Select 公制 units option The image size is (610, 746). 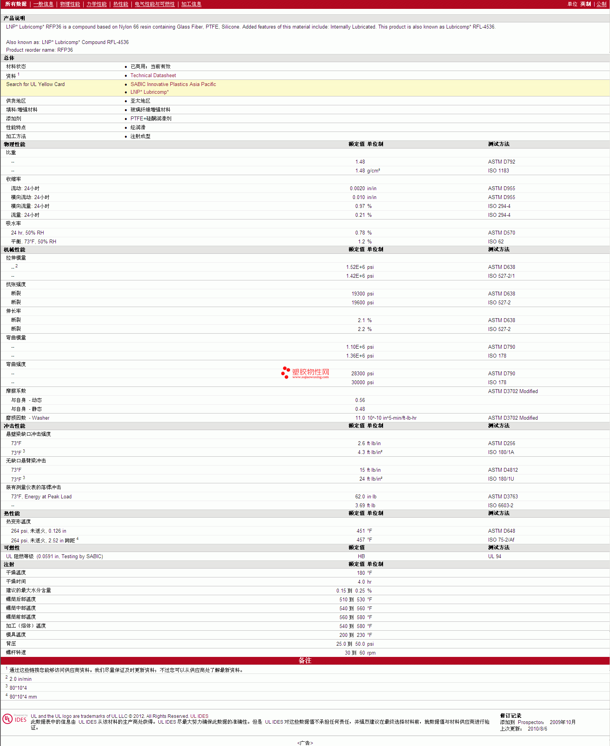[x=602, y=4]
